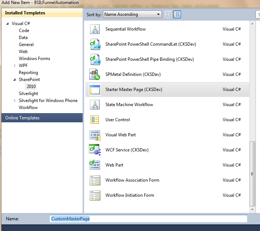Open the Installed Templates section
Viewport: 260px width, 231px height.
coord(42,13)
